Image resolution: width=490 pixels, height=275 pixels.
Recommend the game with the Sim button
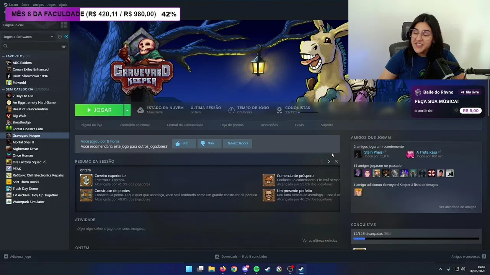[184, 143]
